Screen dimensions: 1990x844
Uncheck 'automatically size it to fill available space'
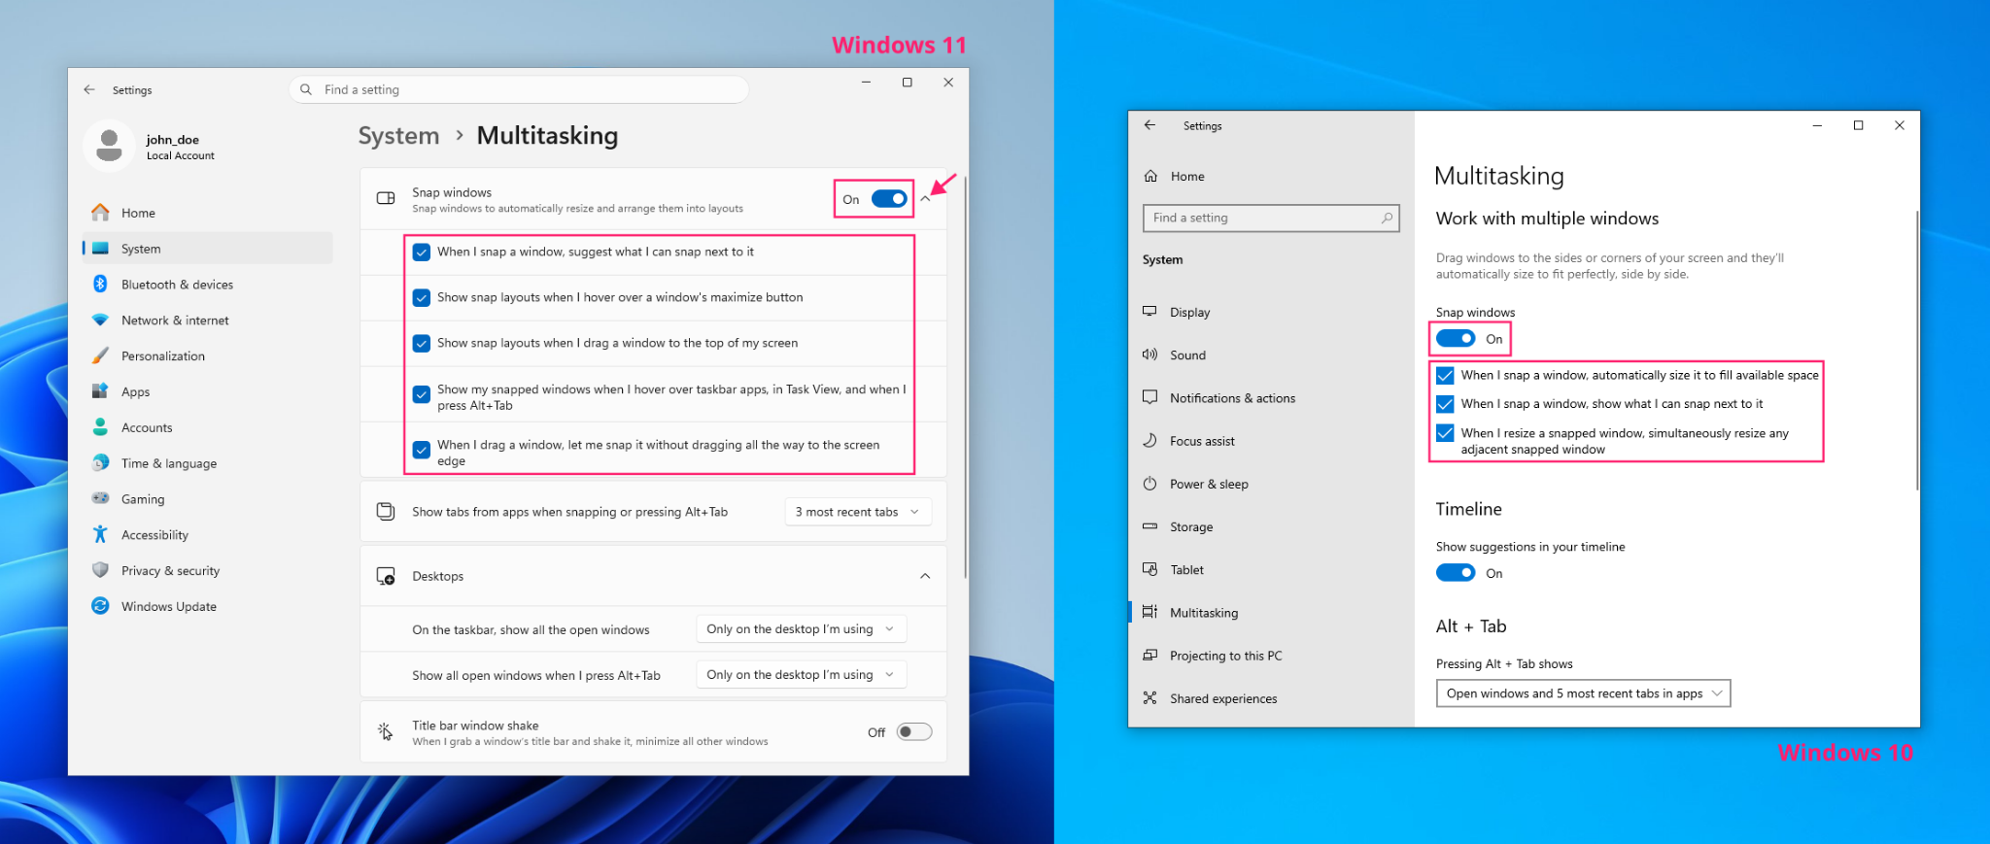tap(1446, 376)
